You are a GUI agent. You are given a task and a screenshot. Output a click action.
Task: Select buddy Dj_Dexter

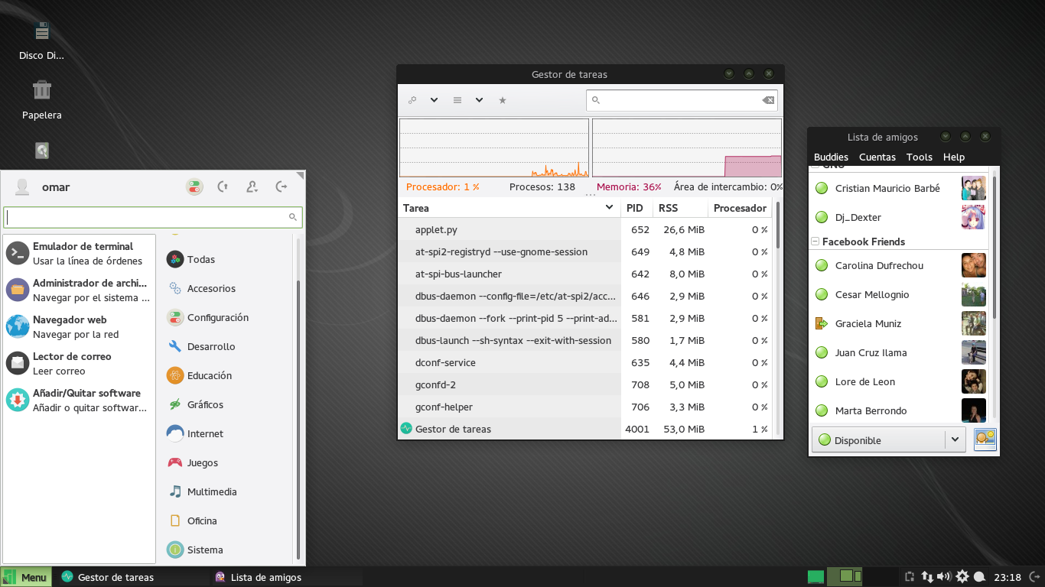pos(900,217)
